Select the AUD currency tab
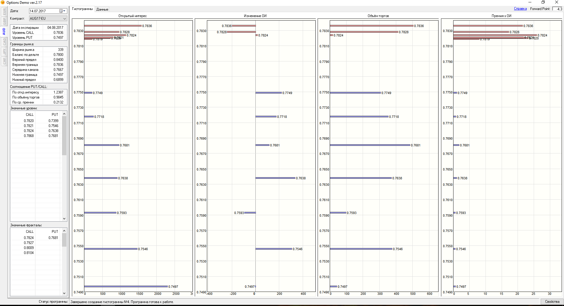This screenshot has height=306, width=564. (4, 31)
